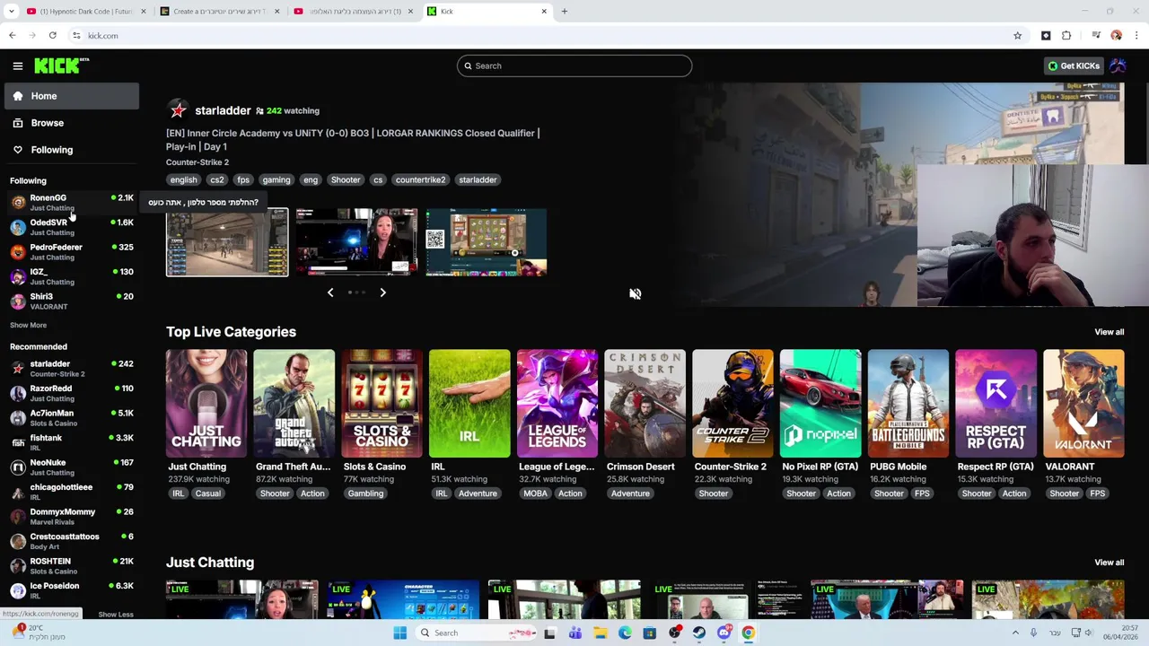The height and width of the screenshot is (646, 1149).
Task: Open Grand Theft Auto category card
Action: [x=294, y=404]
